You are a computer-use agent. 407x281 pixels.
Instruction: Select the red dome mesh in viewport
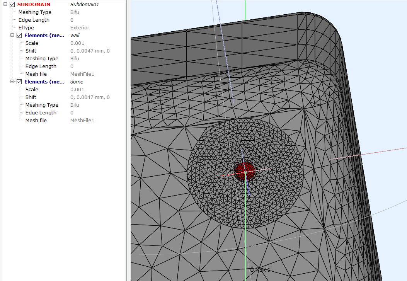(245, 171)
